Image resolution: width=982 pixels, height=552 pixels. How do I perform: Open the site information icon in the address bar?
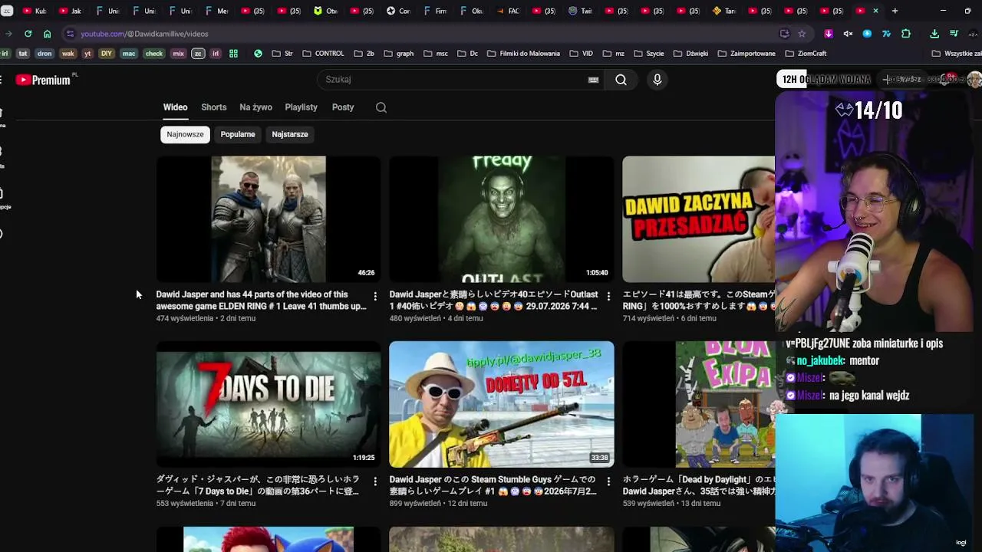tap(70, 34)
